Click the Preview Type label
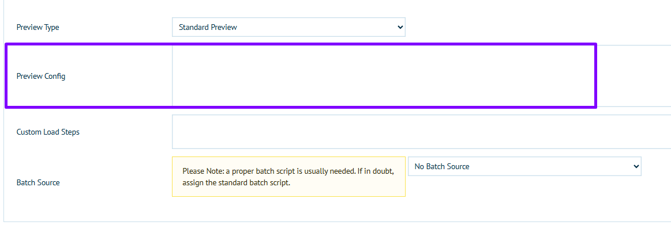This screenshot has height=233, width=671. [38, 27]
